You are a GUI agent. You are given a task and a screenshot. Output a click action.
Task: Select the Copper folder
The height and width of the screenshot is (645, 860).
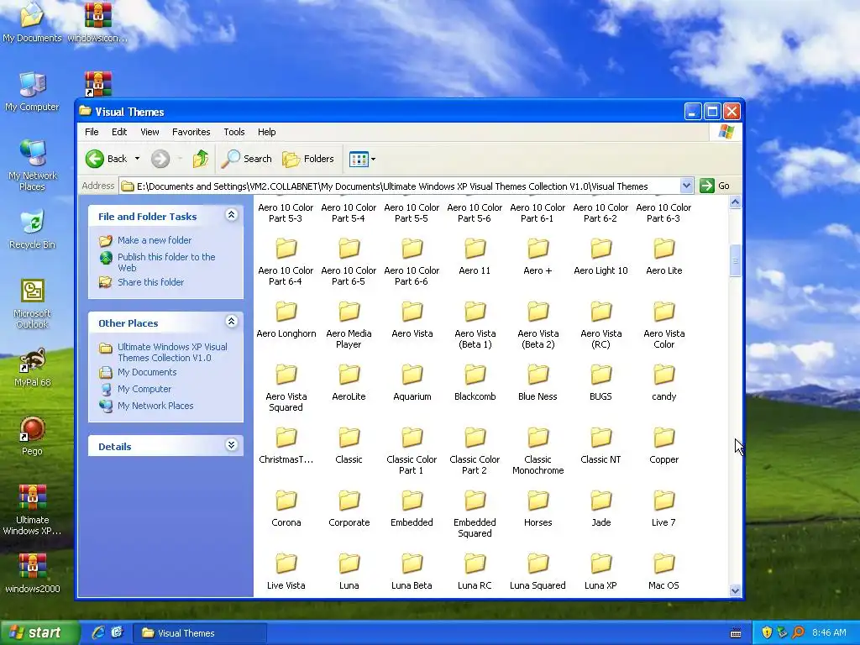click(663, 446)
